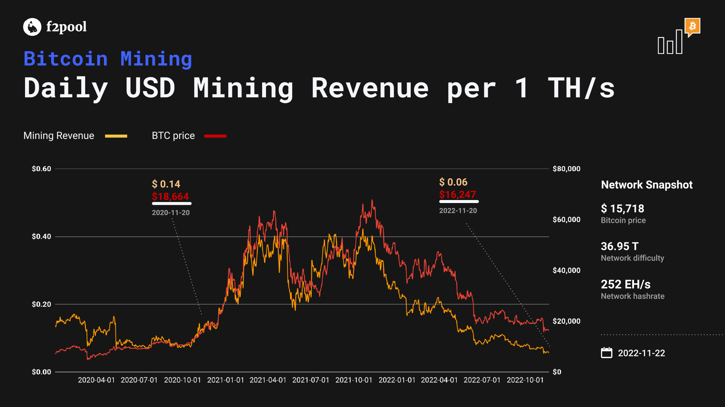The height and width of the screenshot is (407, 725).
Task: Click the '$16,247' annotation price
Action: point(457,195)
